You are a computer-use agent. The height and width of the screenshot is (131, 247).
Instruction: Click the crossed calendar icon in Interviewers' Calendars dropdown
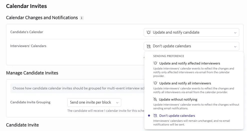tap(148, 46)
